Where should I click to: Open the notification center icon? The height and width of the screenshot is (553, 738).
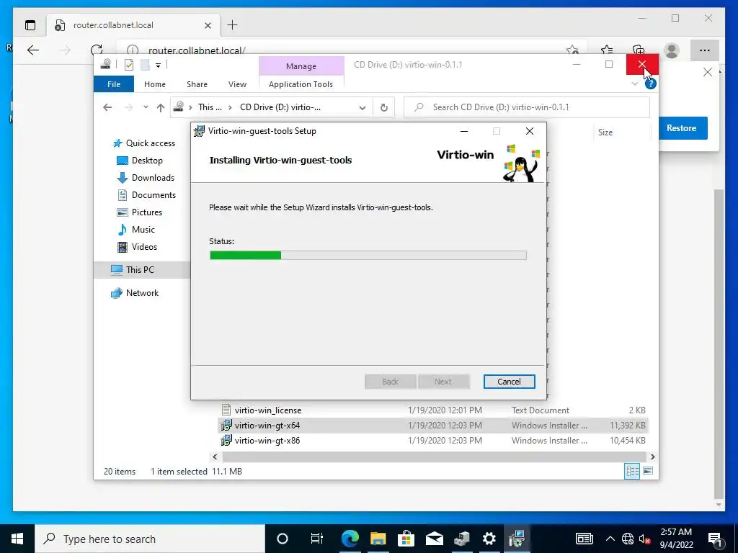(x=715, y=539)
